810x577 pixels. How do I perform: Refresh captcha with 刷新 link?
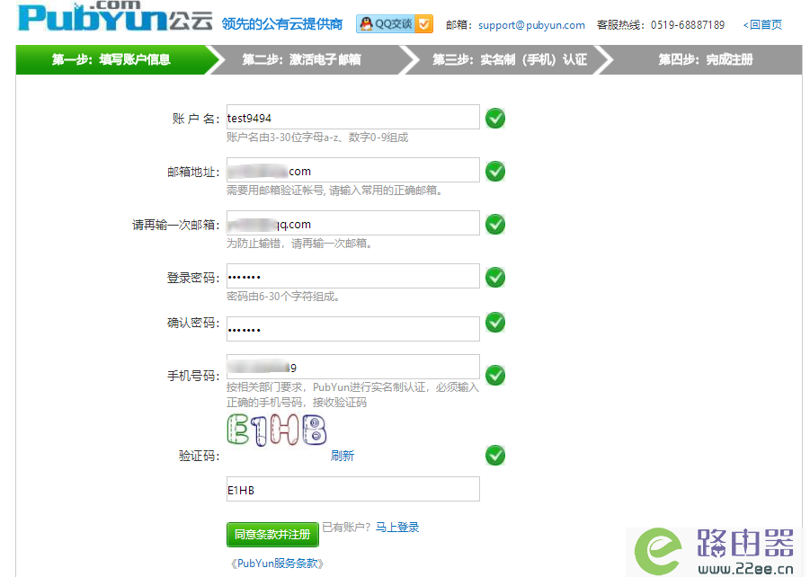343,456
